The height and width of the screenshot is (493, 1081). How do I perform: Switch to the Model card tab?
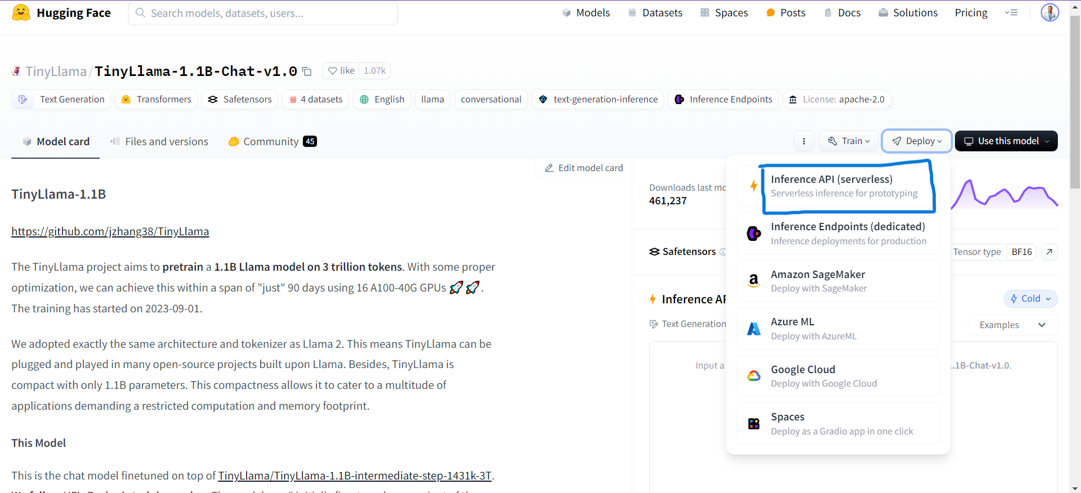(56, 142)
